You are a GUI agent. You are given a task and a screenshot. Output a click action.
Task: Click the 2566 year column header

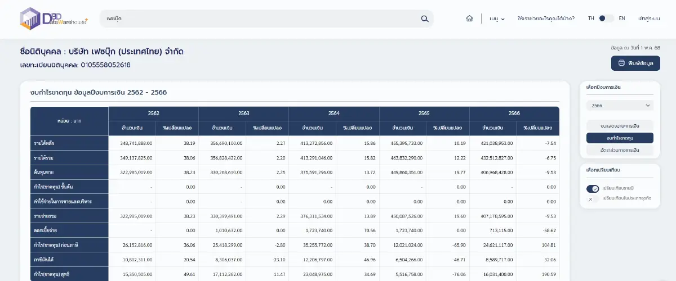[514, 113]
